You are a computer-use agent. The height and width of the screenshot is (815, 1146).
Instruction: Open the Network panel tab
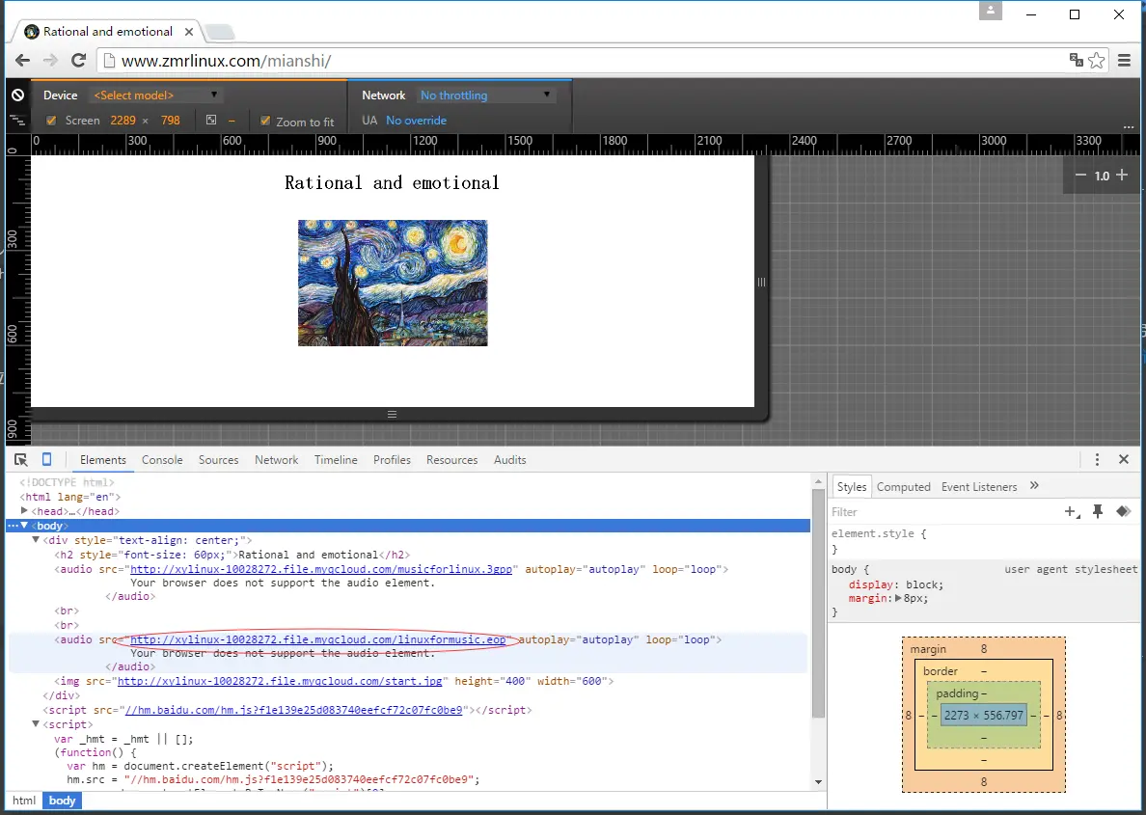coord(276,460)
